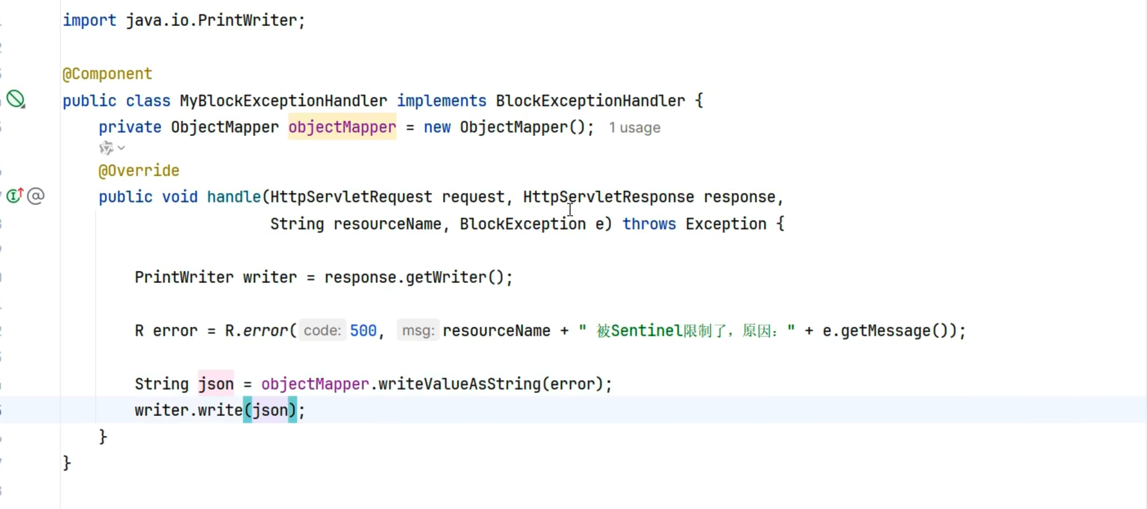Expand the chevron next to the AI icon
Image resolution: width=1147 pixels, height=509 pixels.
coord(121,148)
